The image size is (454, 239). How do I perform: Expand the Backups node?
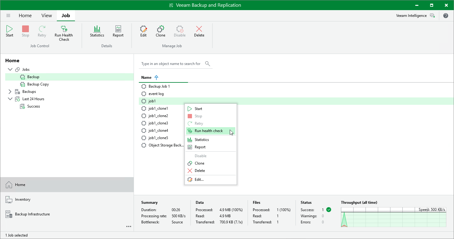[10, 91]
